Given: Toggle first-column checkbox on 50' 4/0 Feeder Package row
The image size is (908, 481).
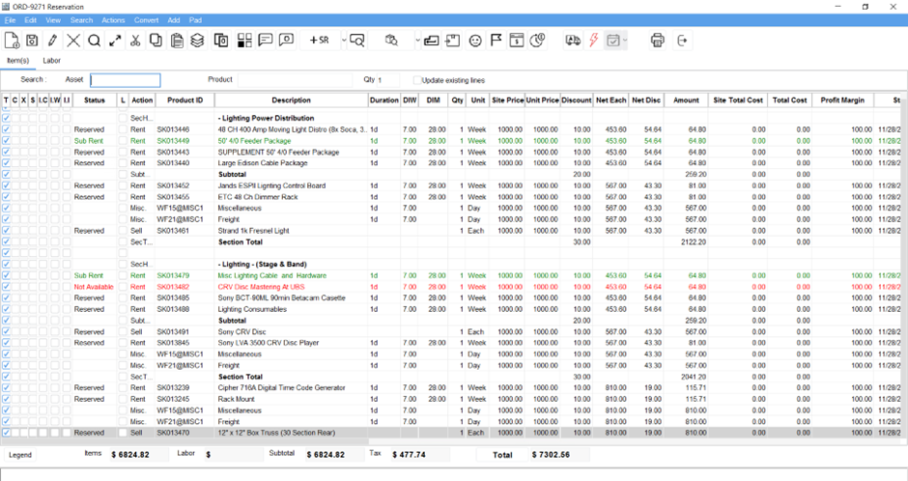Looking at the screenshot, I should coord(7,141).
